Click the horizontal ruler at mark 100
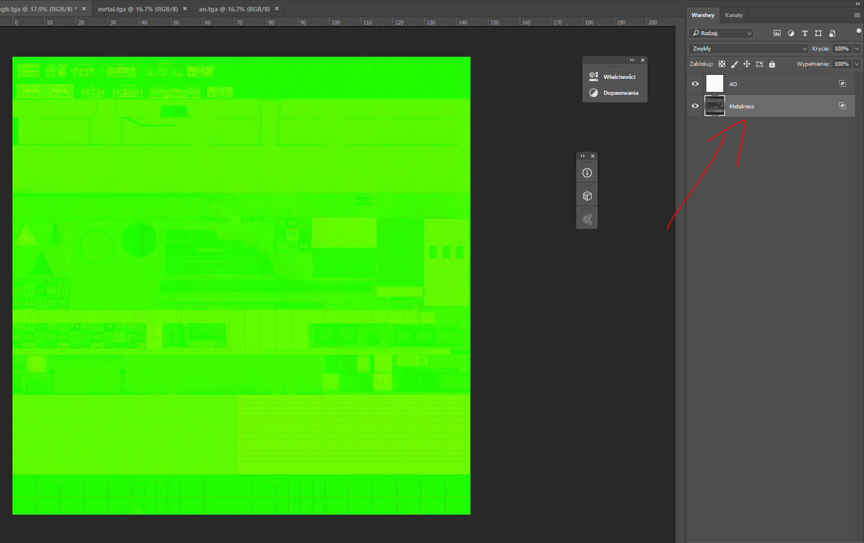The width and height of the screenshot is (864, 543). [x=336, y=22]
